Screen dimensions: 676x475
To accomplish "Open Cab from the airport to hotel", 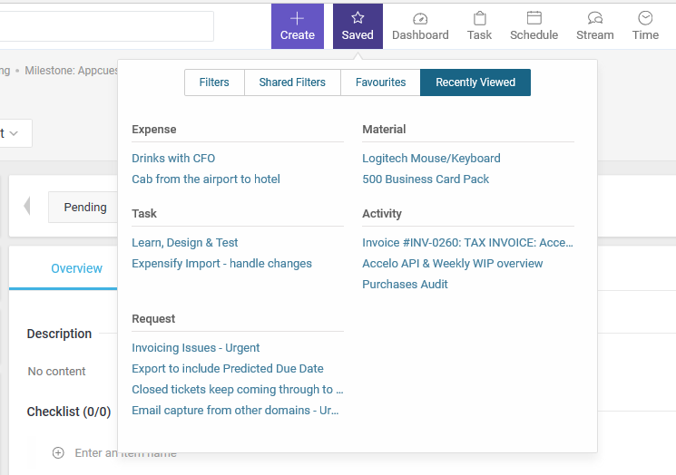I will [x=206, y=179].
